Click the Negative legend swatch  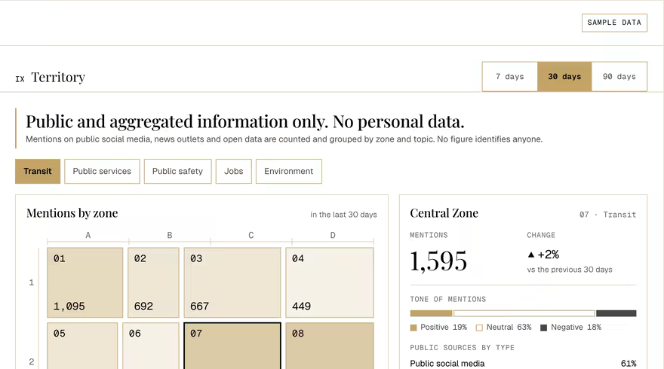coord(544,328)
